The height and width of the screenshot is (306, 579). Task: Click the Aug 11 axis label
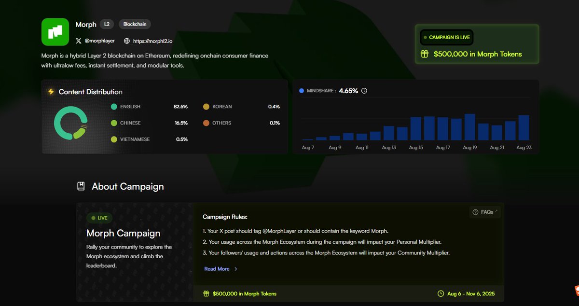(362, 148)
